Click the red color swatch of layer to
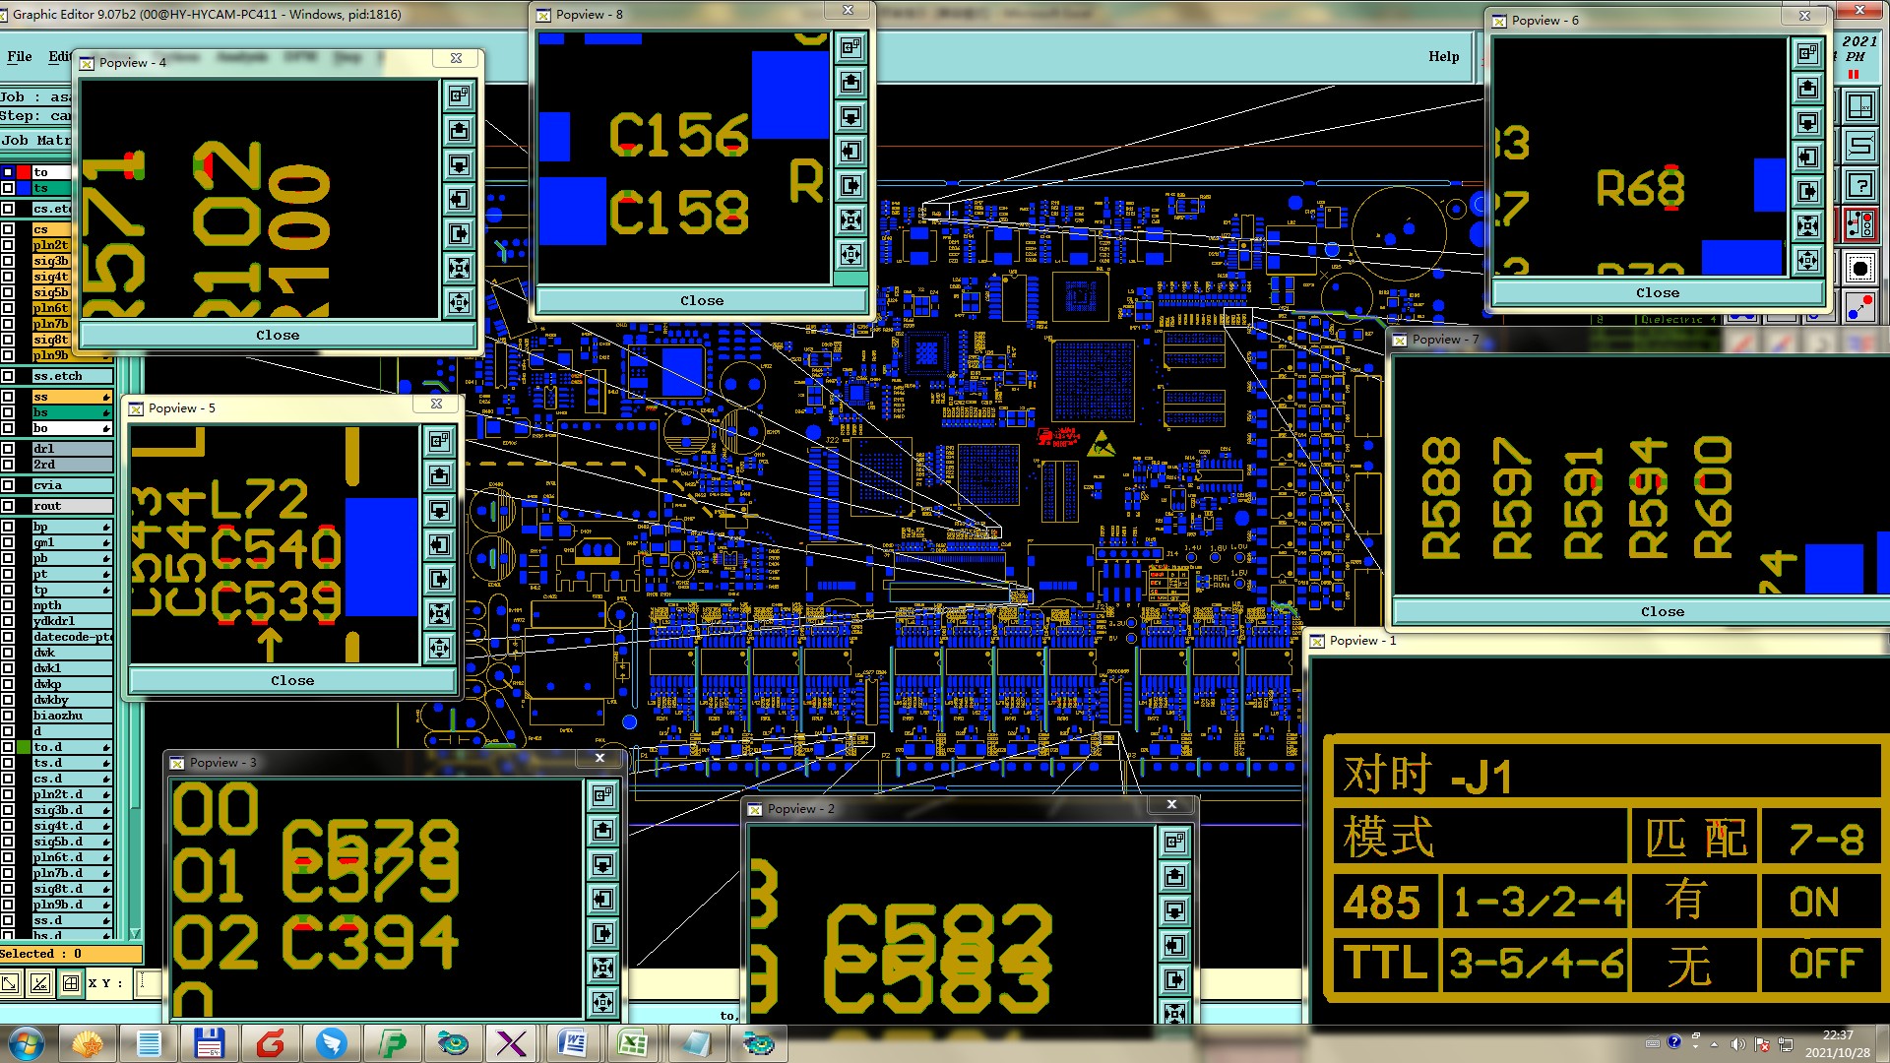1890x1063 pixels. (24, 172)
